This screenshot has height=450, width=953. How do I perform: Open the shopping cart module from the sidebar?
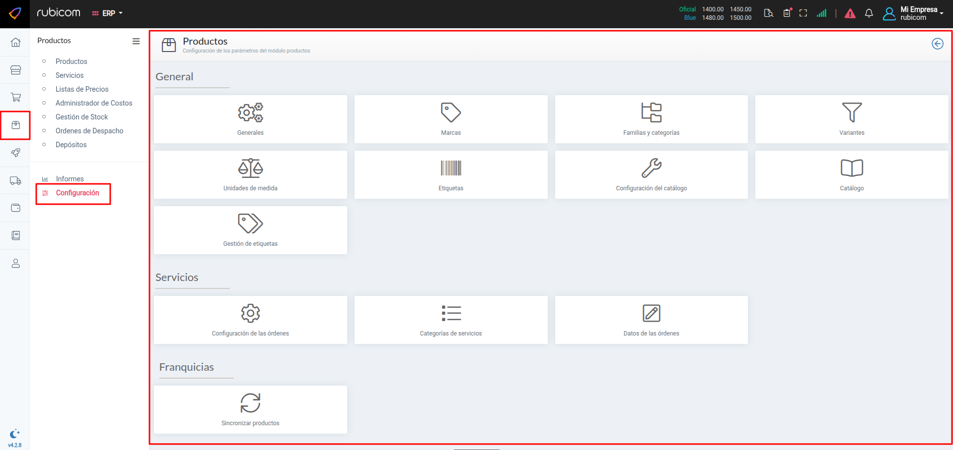15,97
